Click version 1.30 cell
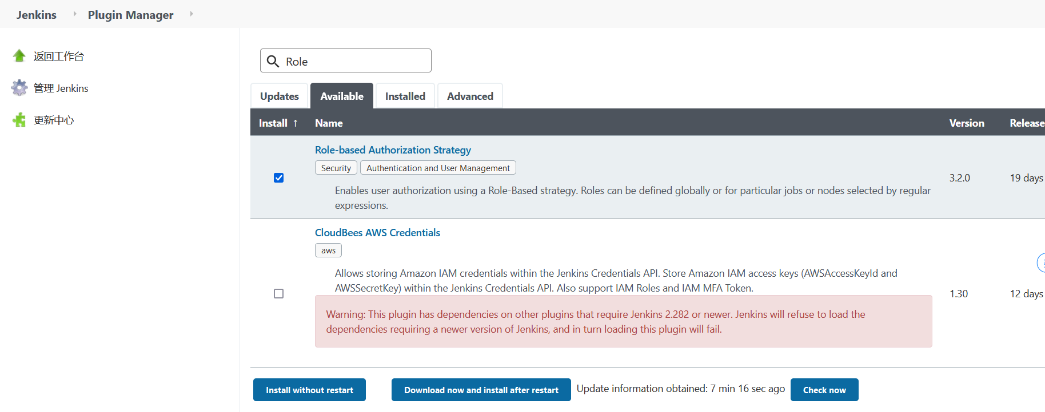Screen dimensions: 1045x412 coord(959,294)
